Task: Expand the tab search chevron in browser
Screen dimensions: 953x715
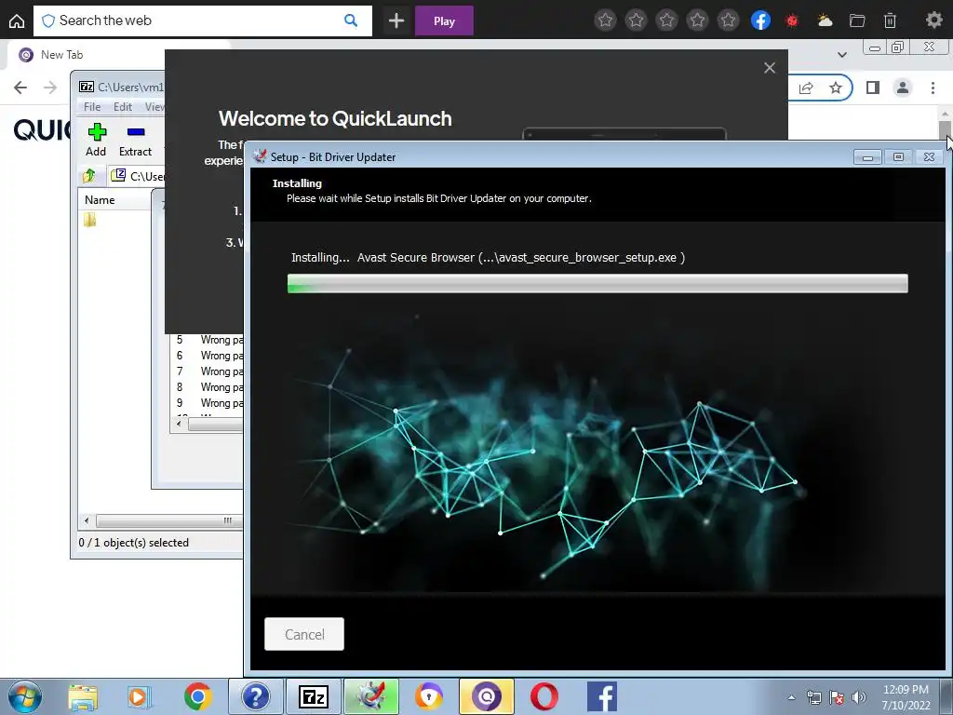Action: tap(841, 55)
